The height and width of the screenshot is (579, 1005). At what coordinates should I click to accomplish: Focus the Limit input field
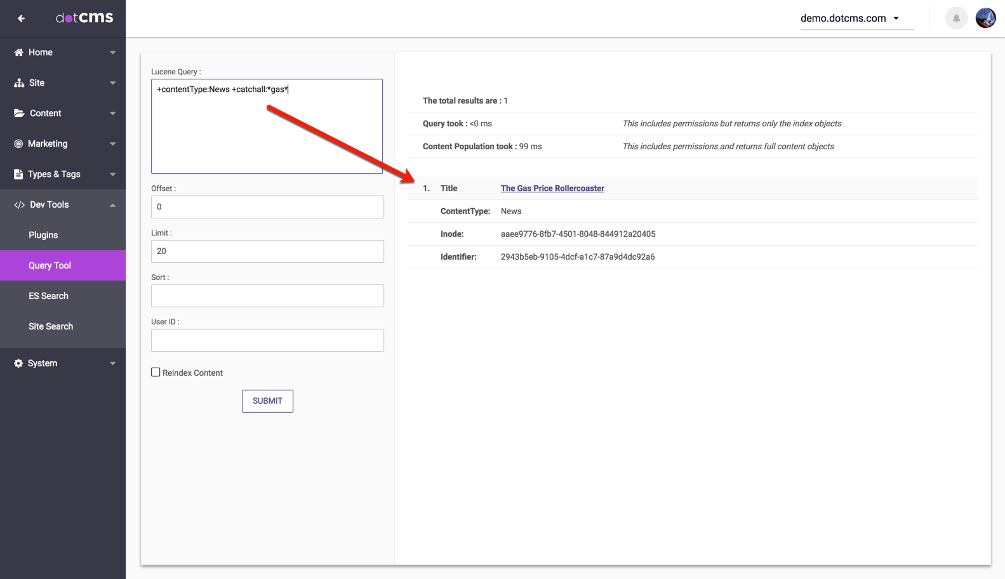[267, 251]
